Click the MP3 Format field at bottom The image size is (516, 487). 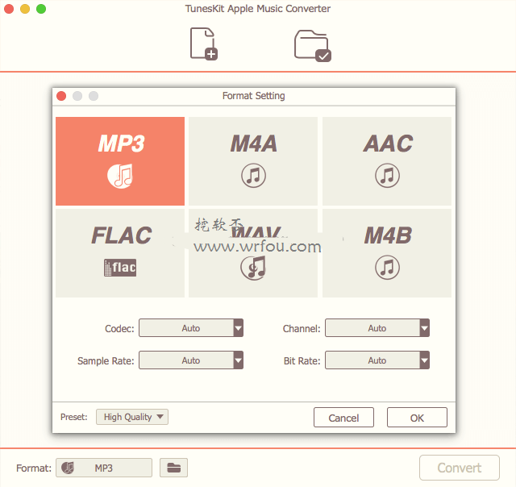(x=103, y=468)
